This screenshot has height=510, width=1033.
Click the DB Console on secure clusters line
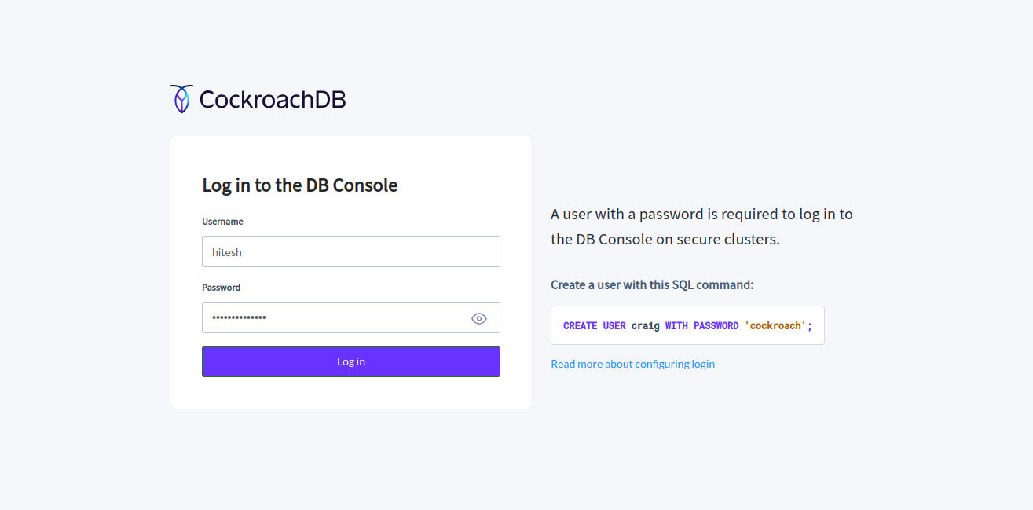click(665, 239)
